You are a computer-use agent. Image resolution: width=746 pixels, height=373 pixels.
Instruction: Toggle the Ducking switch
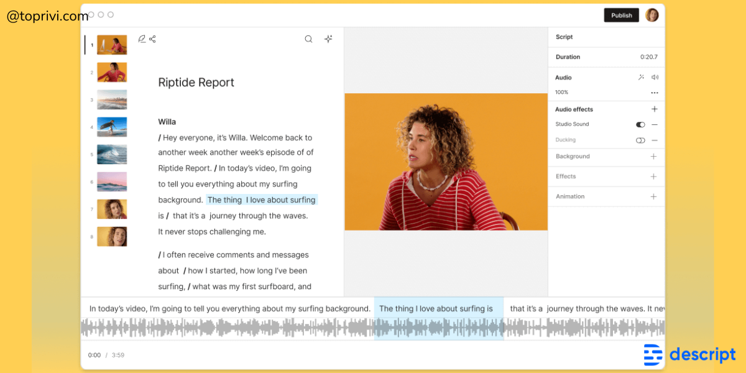(x=640, y=140)
